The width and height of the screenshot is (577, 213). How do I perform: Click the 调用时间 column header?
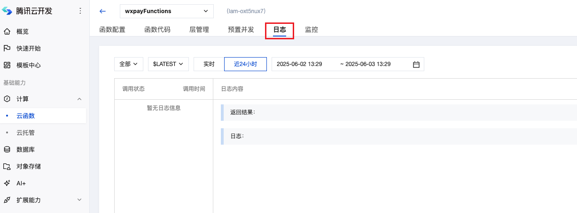[194, 89]
